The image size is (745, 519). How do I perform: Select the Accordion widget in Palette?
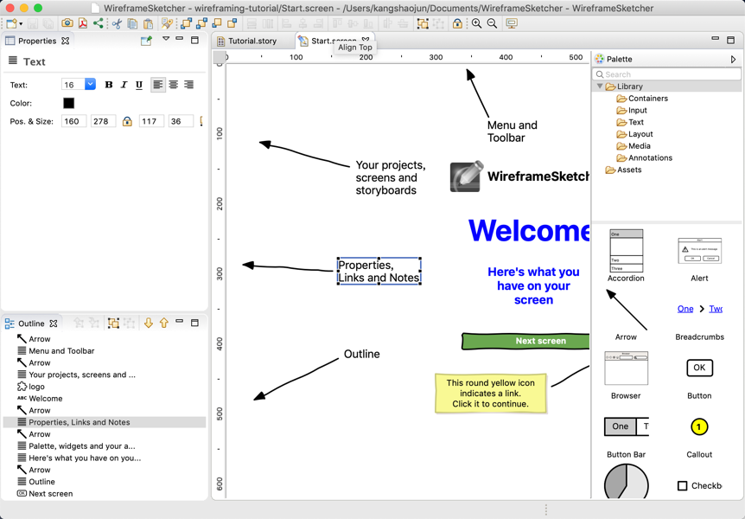(x=626, y=256)
